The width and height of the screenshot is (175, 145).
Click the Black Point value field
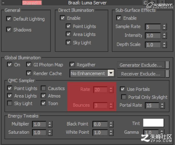100,124
